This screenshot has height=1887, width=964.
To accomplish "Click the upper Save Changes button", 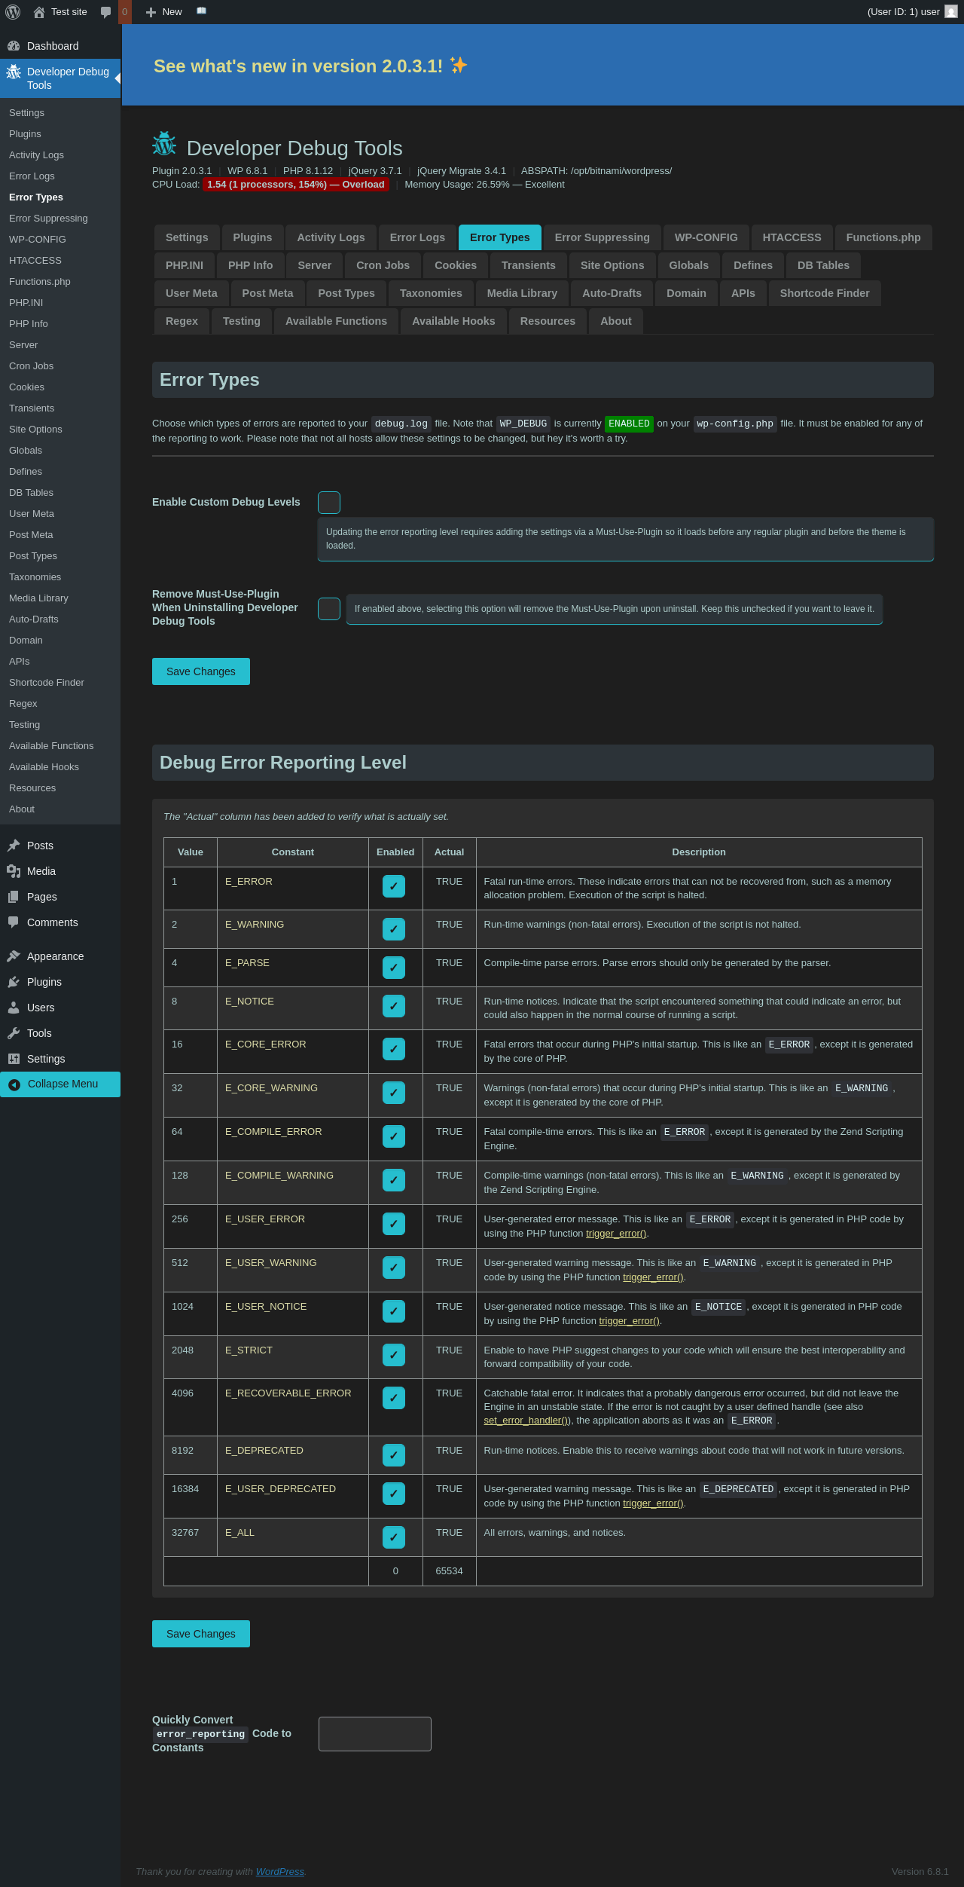I will coord(201,671).
